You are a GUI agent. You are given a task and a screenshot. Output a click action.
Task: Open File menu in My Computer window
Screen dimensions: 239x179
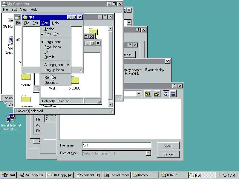(x=5, y=10)
